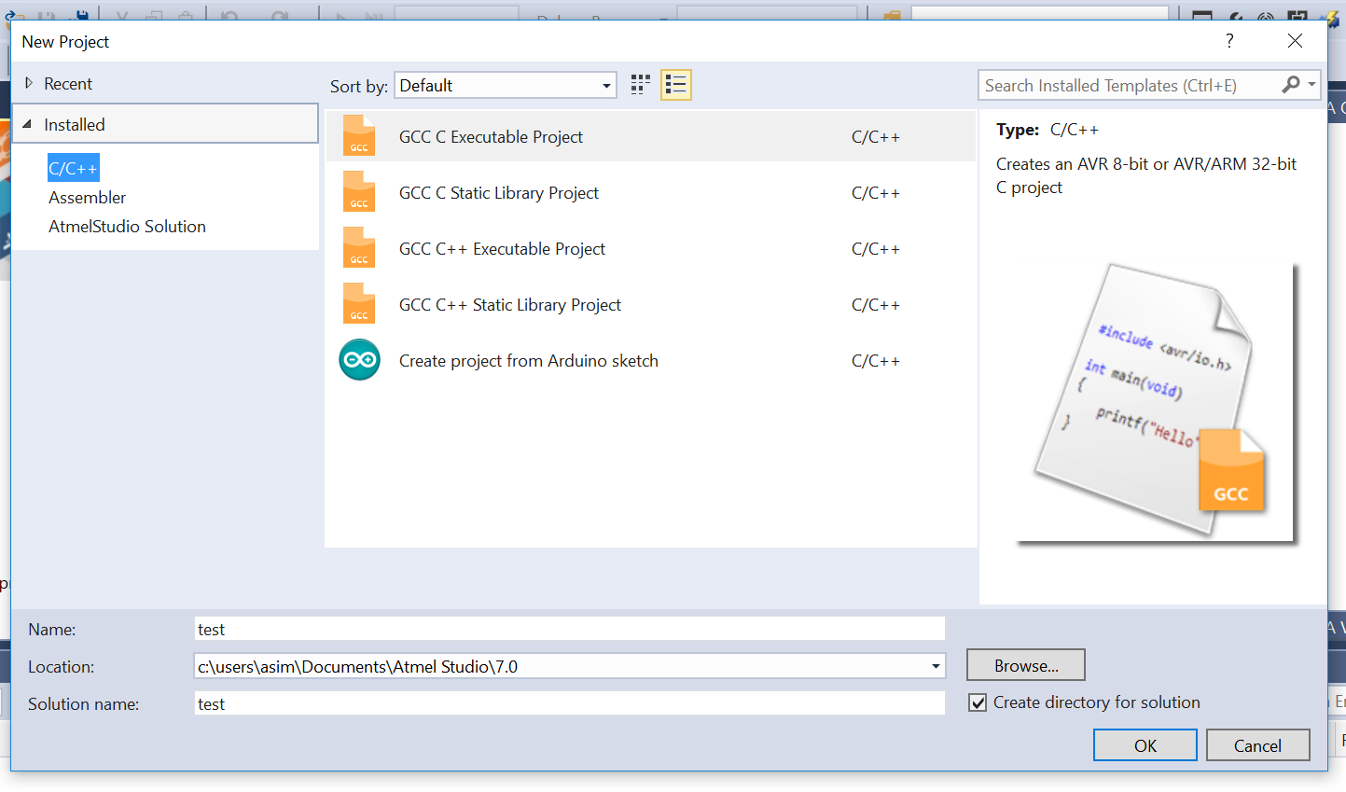Screen dimensions: 1346x792
Task: Click the Solution name field
Action: [x=569, y=703]
